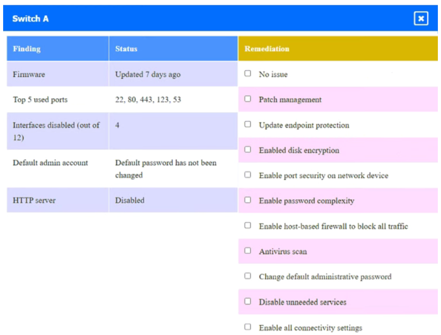Check the No issue checkbox
The image size is (441, 335).
point(248,74)
